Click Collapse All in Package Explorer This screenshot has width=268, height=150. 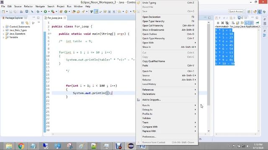tap(23, 23)
